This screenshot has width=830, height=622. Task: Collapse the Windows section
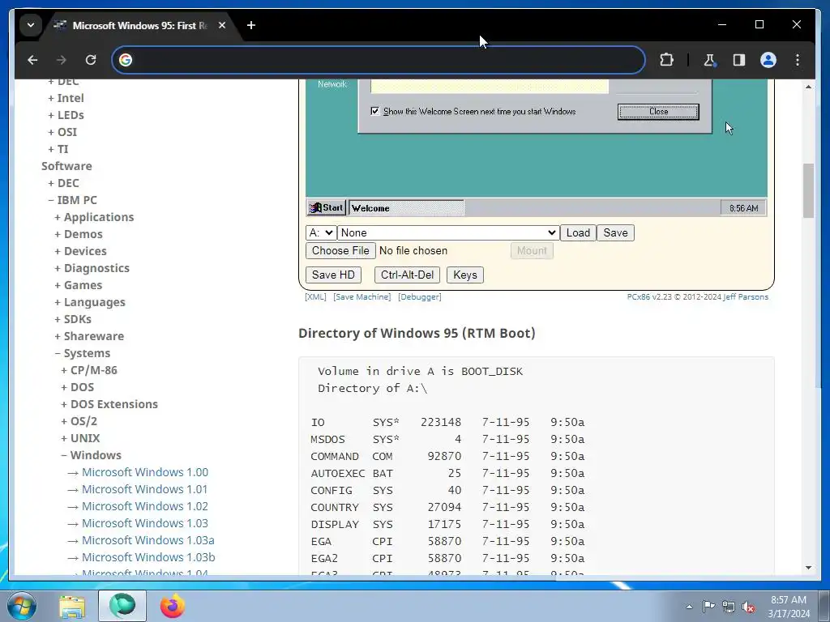[91, 455]
